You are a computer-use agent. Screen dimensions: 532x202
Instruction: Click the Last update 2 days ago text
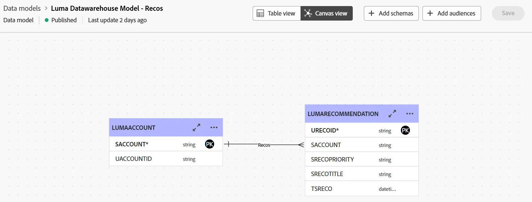pyautogui.click(x=117, y=20)
